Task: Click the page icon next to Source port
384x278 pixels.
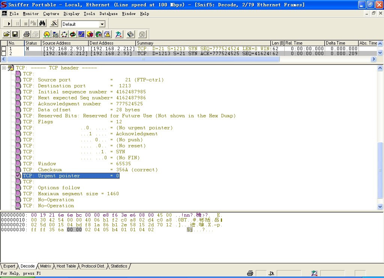Action: [18, 79]
